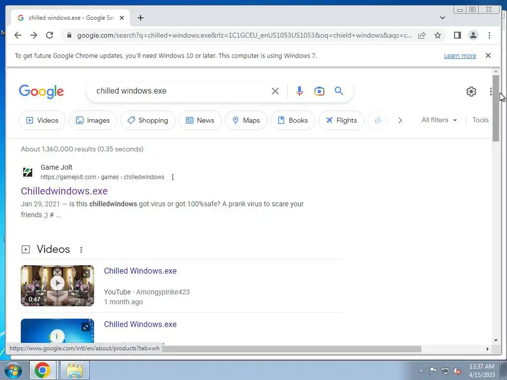Expand the All filters dropdown

point(439,120)
